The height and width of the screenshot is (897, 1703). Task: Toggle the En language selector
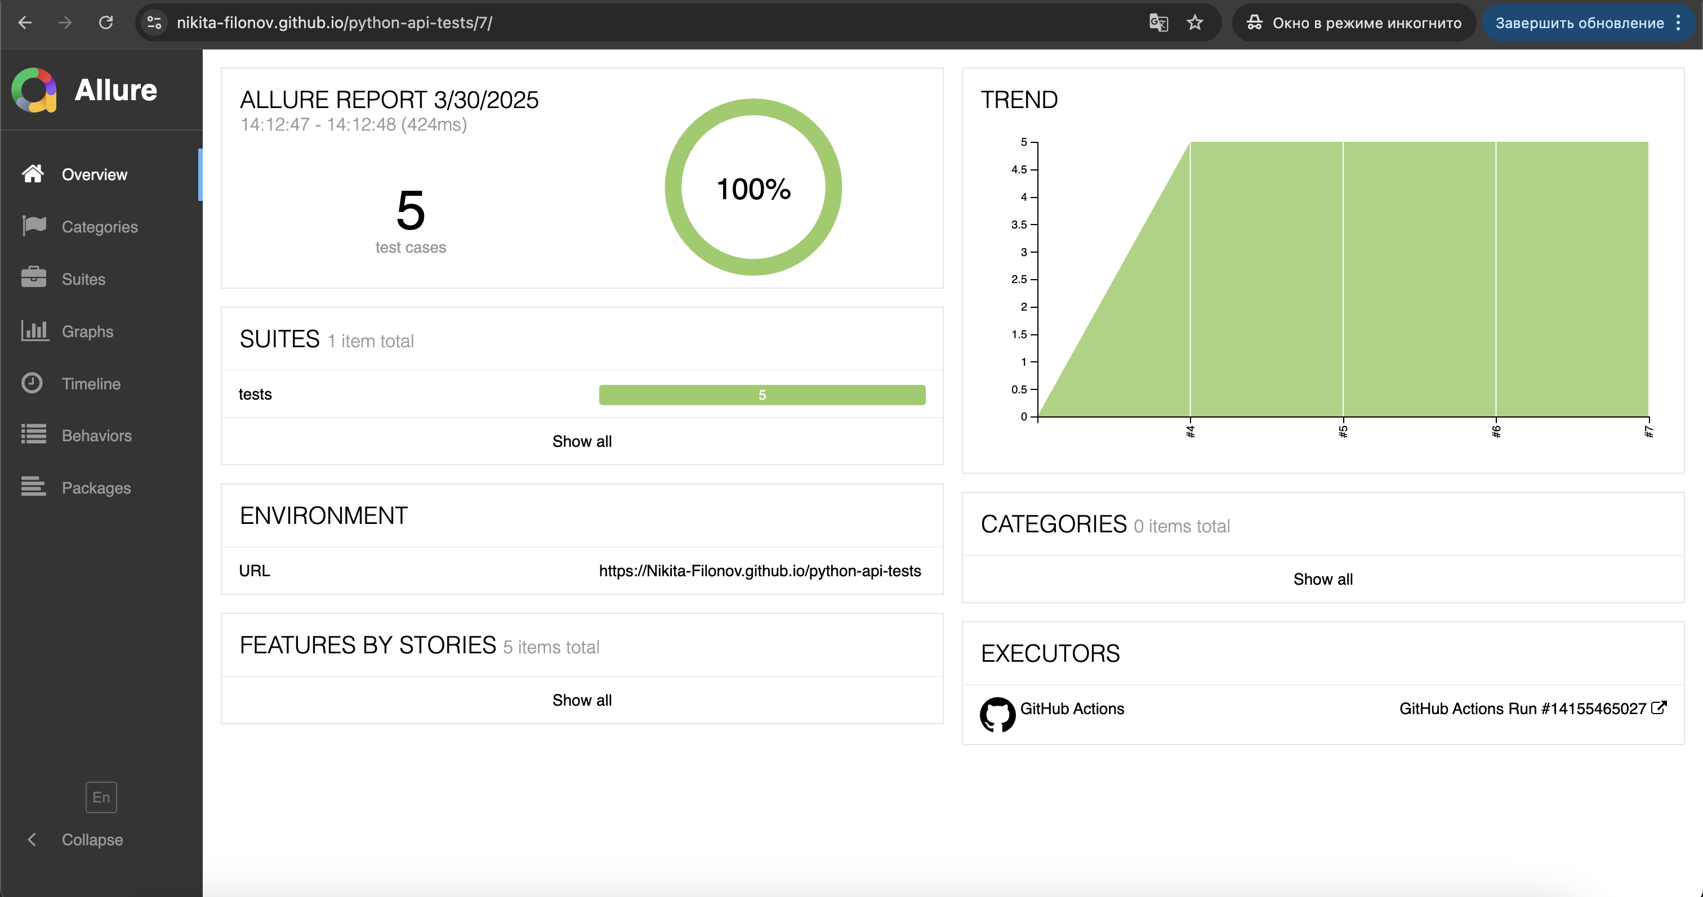[x=101, y=797]
